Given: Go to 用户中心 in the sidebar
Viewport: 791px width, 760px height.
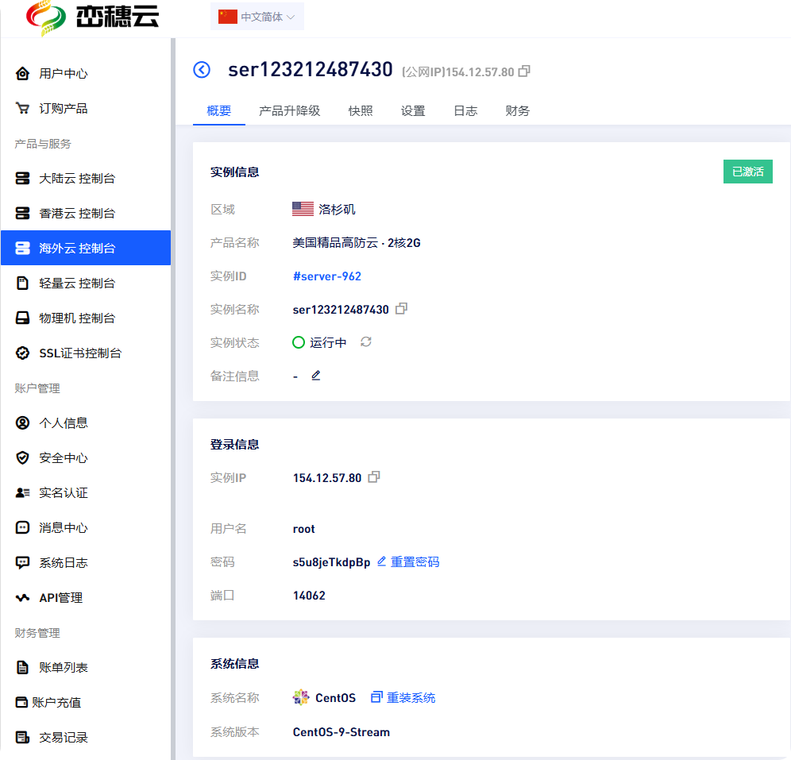Looking at the screenshot, I should click(x=86, y=74).
